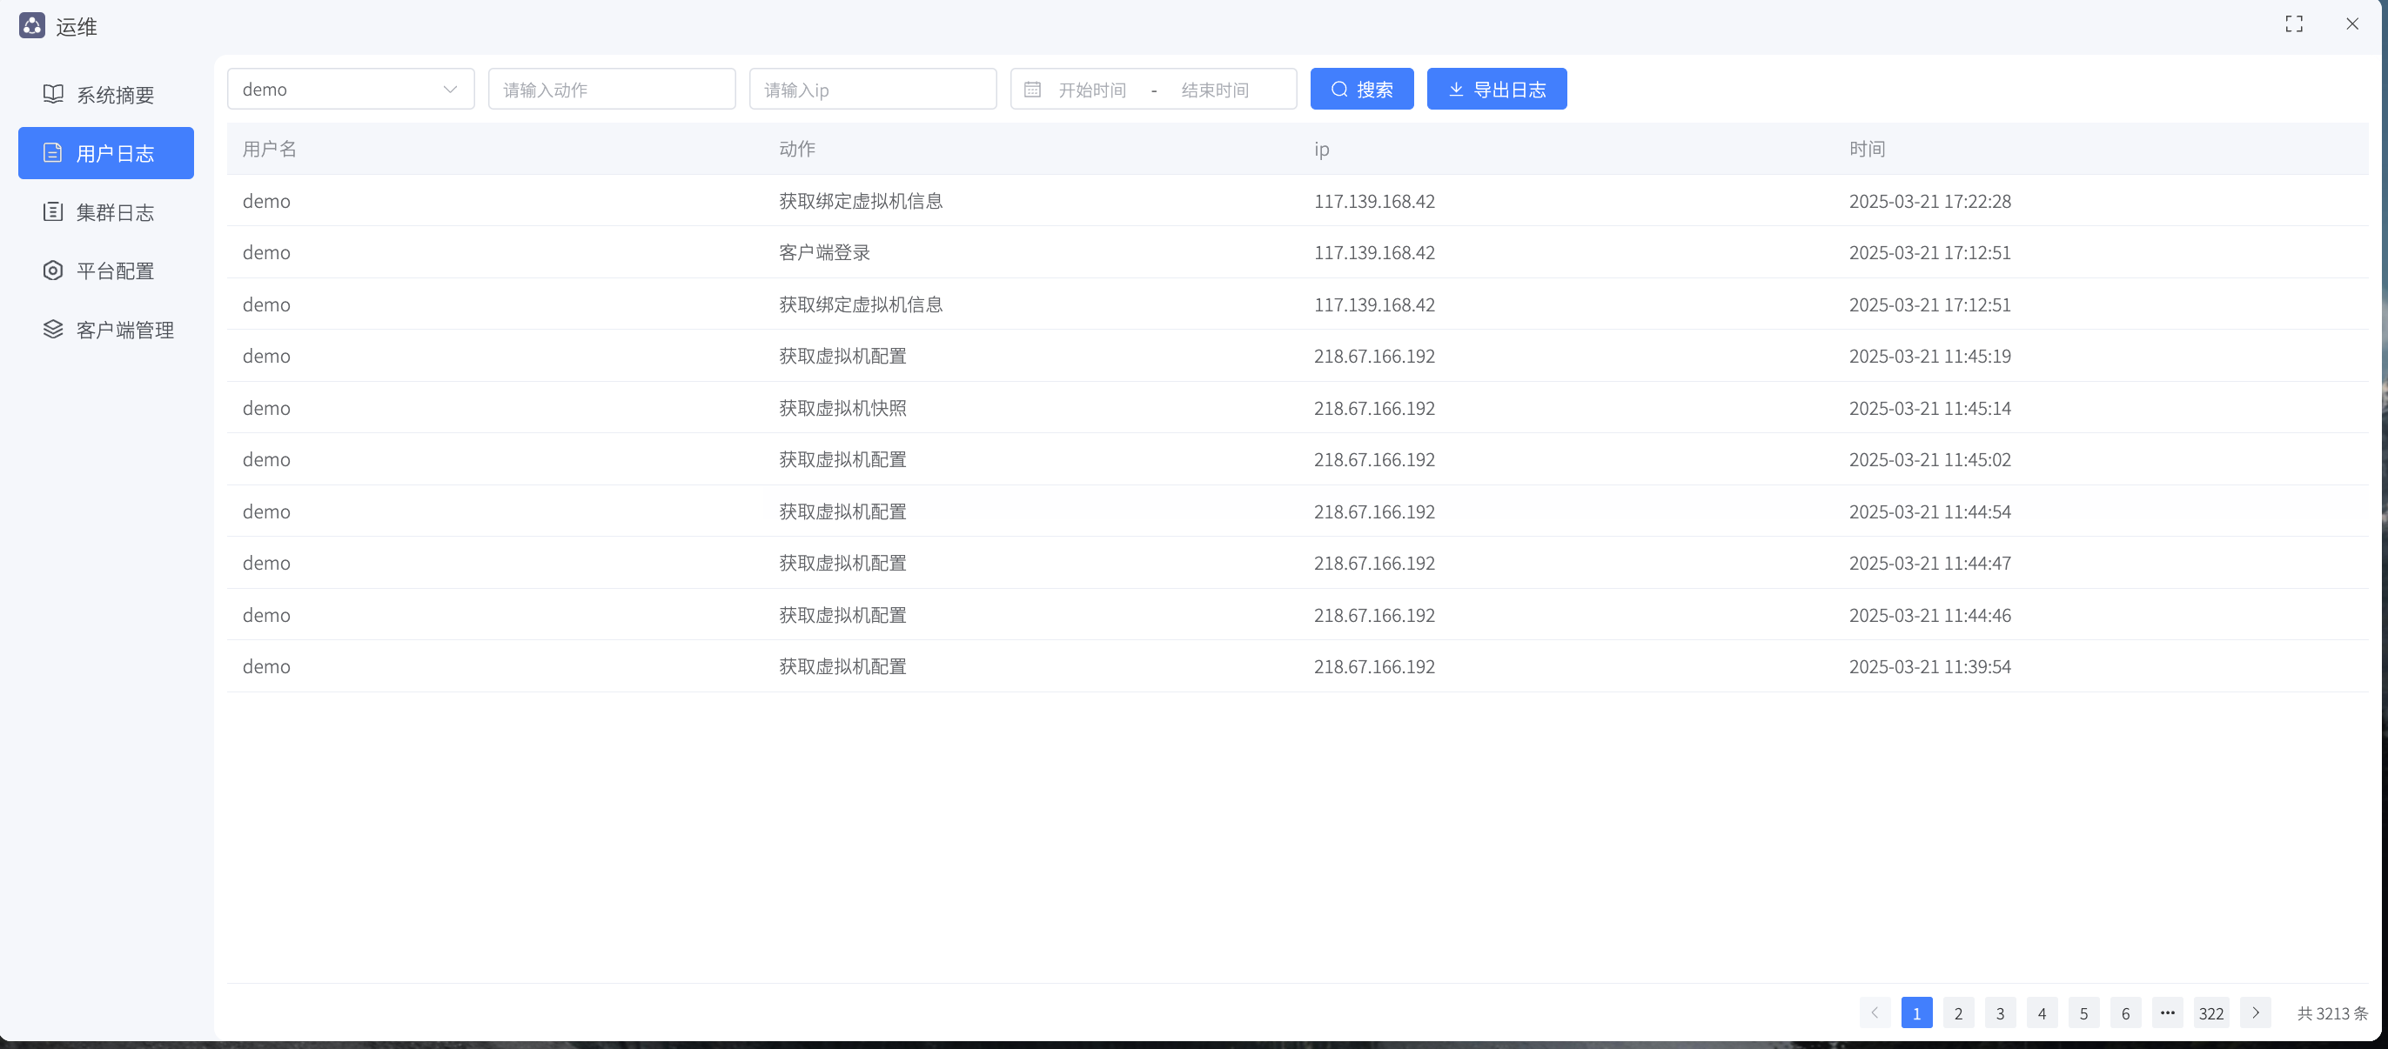
Task: Click the calendar icon in date range
Action: (x=1032, y=89)
